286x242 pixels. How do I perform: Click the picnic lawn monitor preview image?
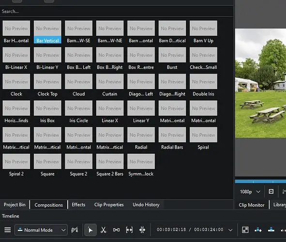(260, 83)
